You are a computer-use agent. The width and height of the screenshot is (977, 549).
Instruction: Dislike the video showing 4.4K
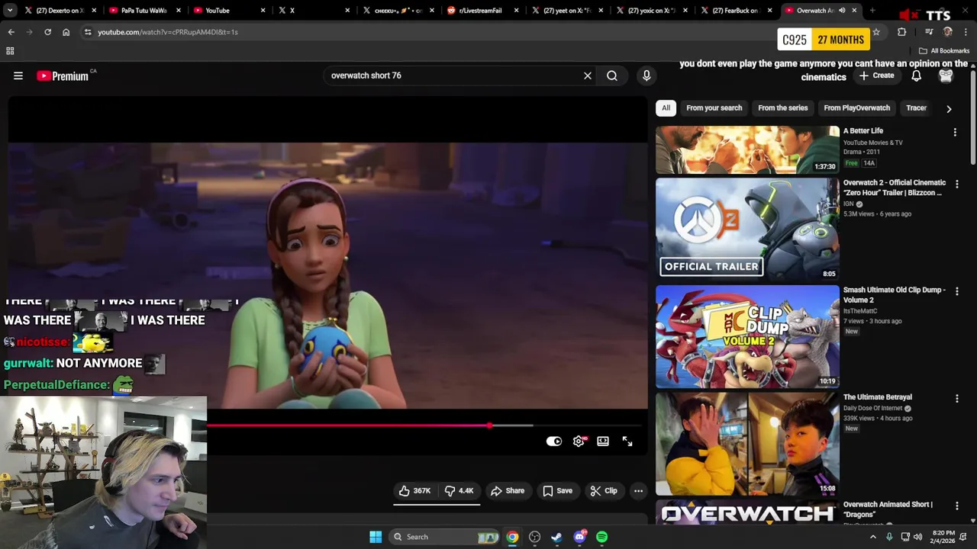(x=459, y=491)
